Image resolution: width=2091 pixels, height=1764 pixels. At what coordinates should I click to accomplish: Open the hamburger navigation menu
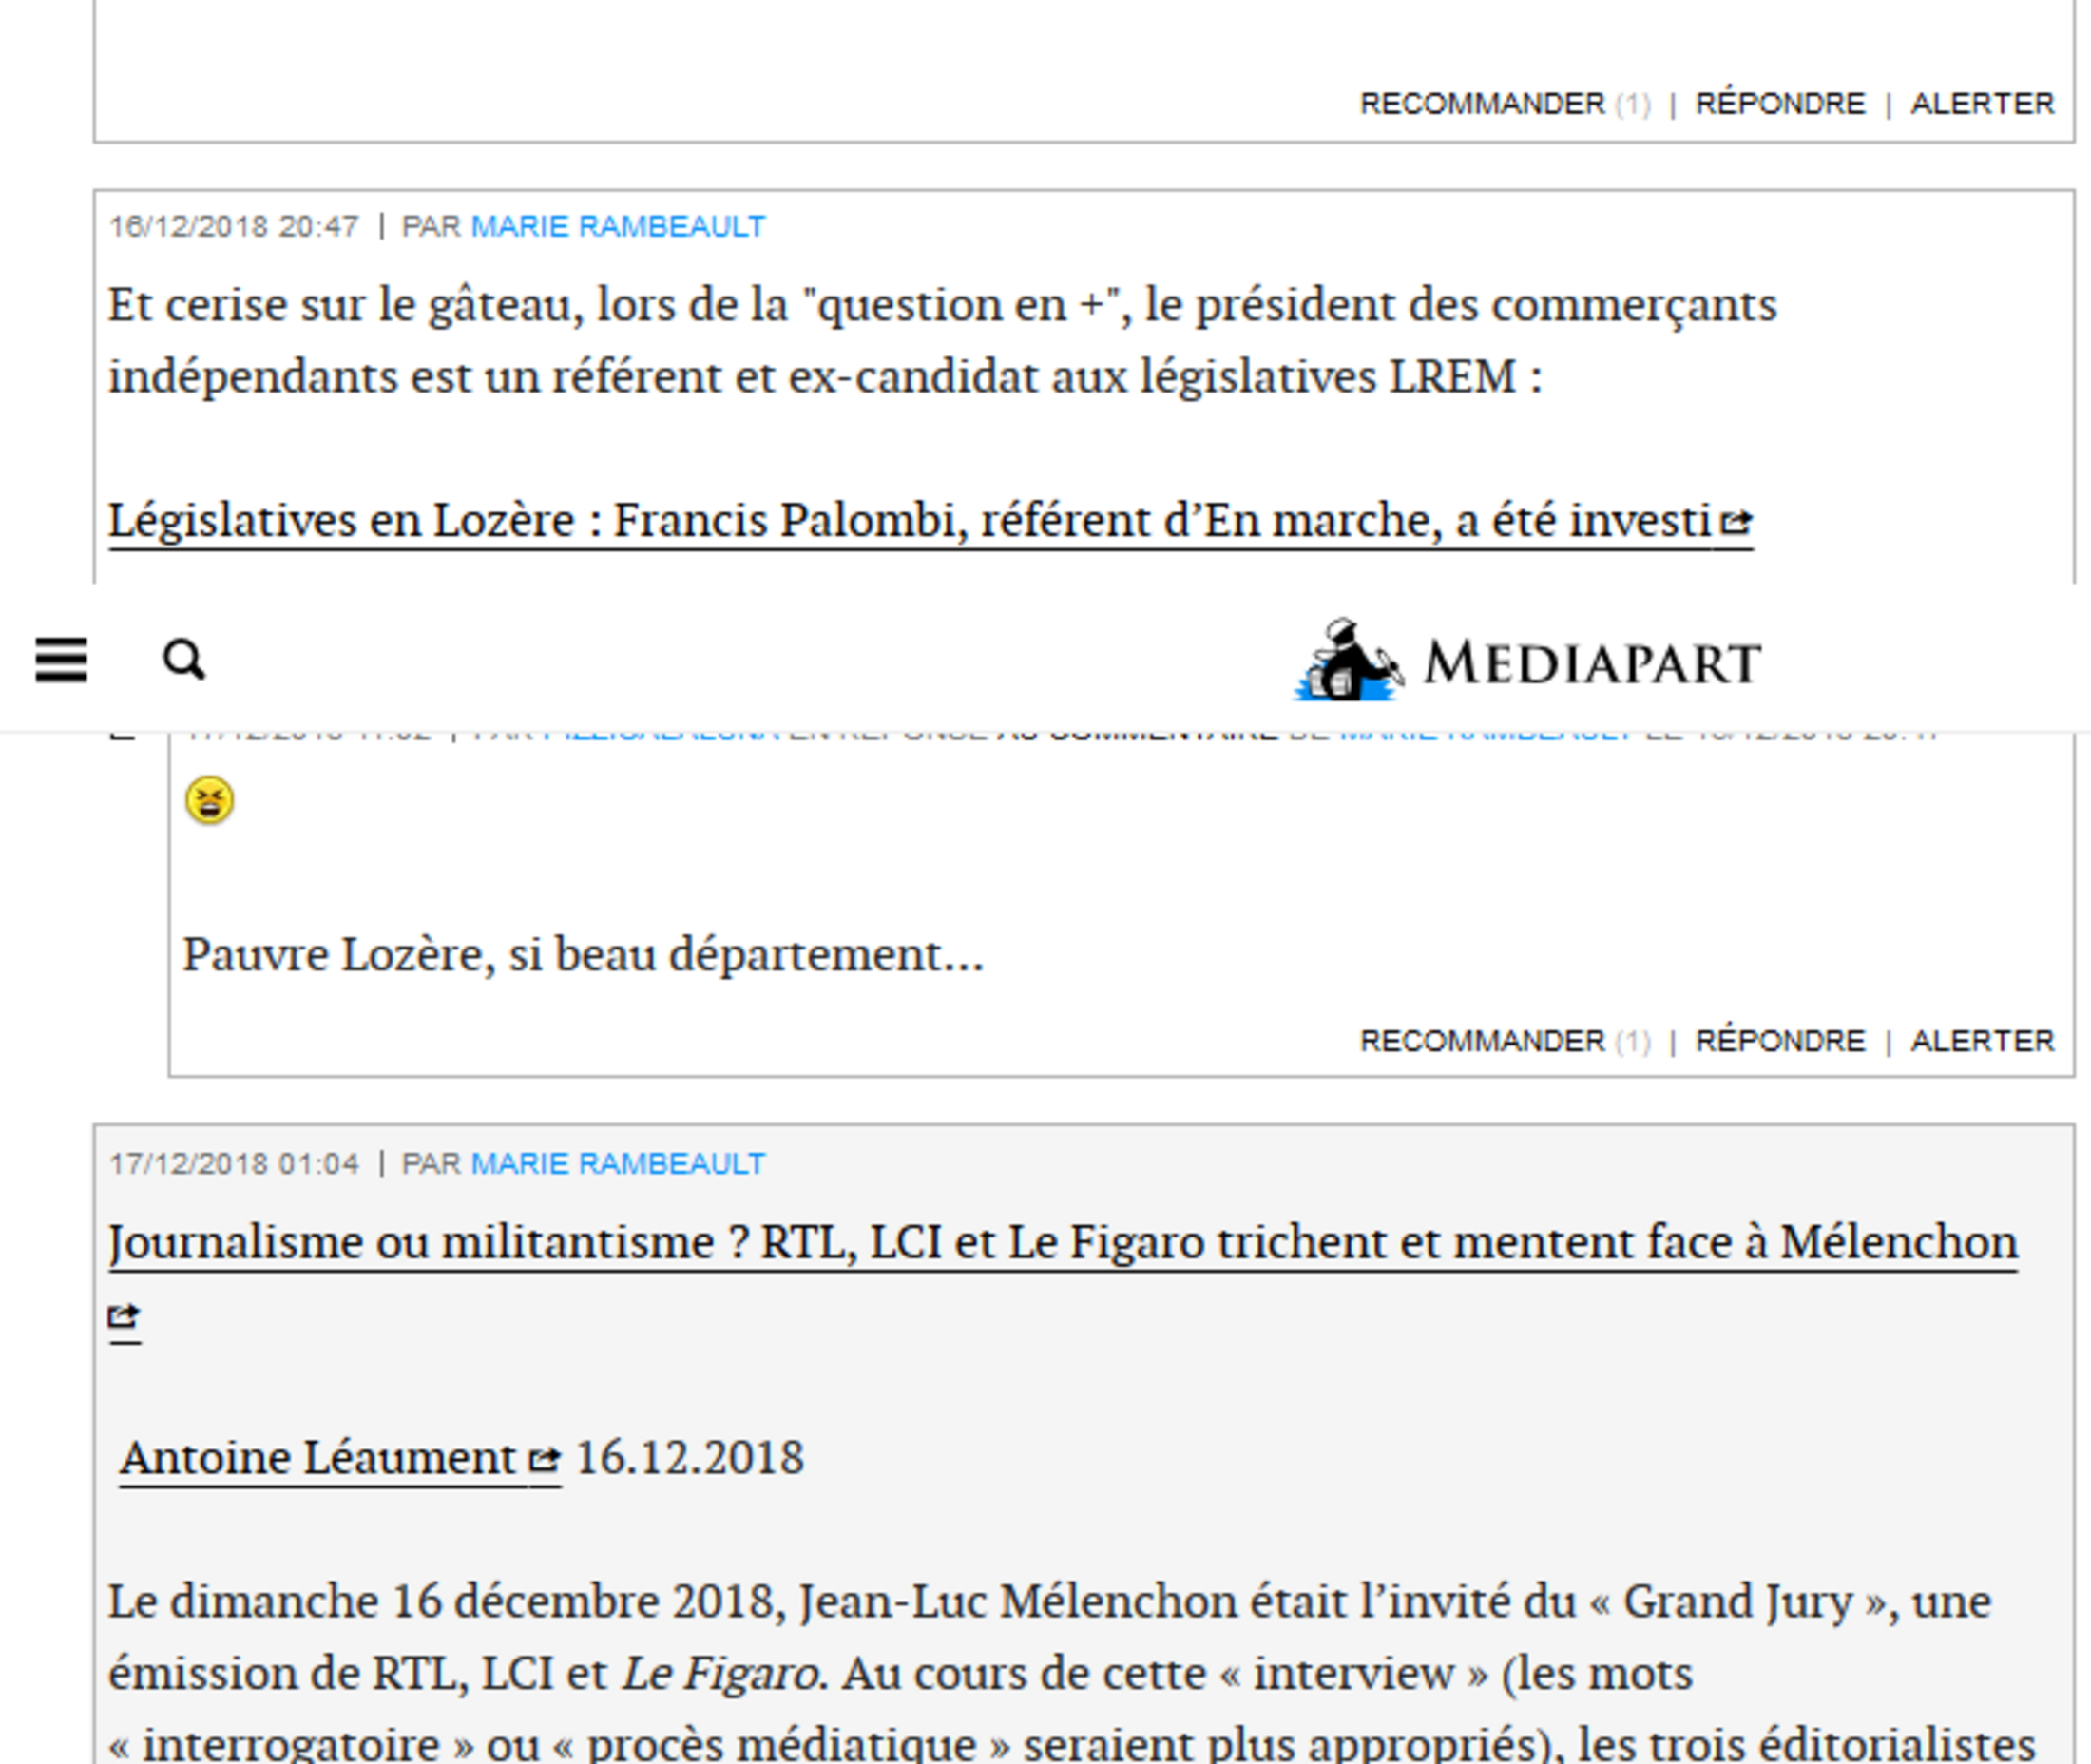coord(61,660)
